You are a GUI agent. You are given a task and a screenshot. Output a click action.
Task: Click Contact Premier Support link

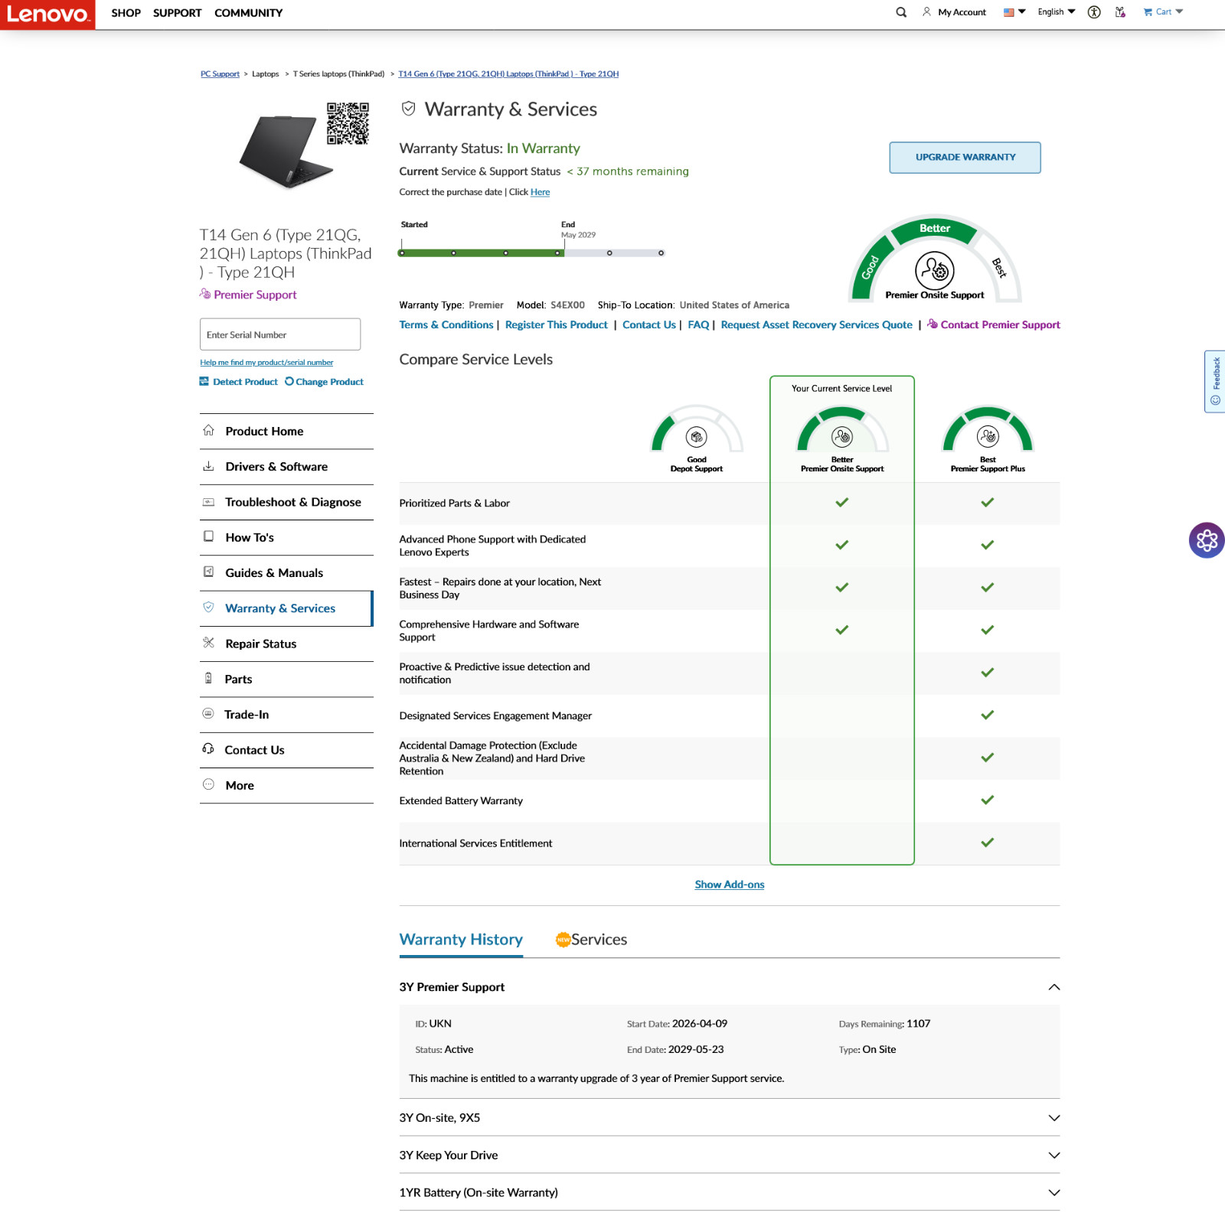tap(994, 325)
